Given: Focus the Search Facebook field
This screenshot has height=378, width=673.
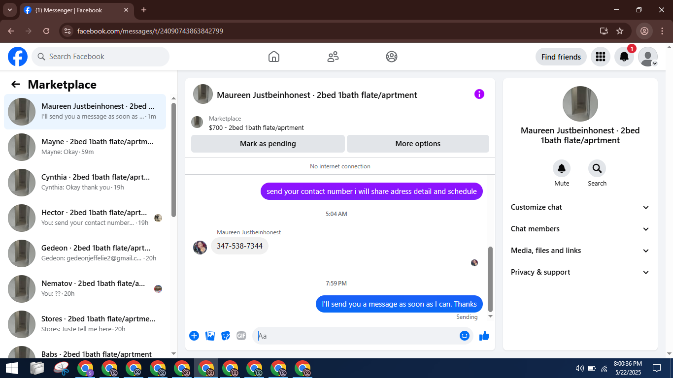Looking at the screenshot, I should pyautogui.click(x=101, y=57).
